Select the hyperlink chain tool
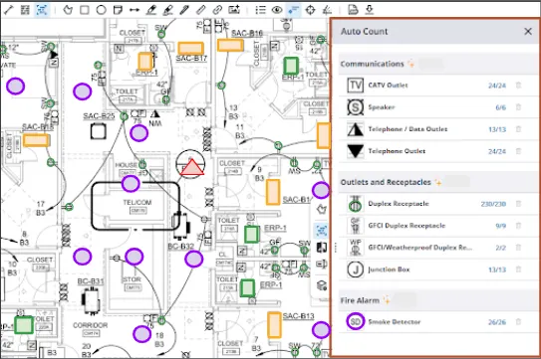Screen dimensions: 541x359 (217, 10)
